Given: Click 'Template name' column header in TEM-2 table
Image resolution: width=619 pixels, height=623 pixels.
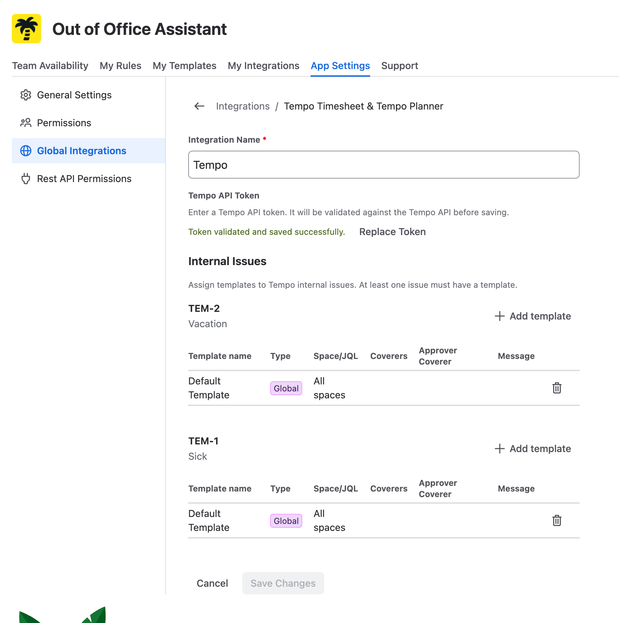Looking at the screenshot, I should point(220,356).
